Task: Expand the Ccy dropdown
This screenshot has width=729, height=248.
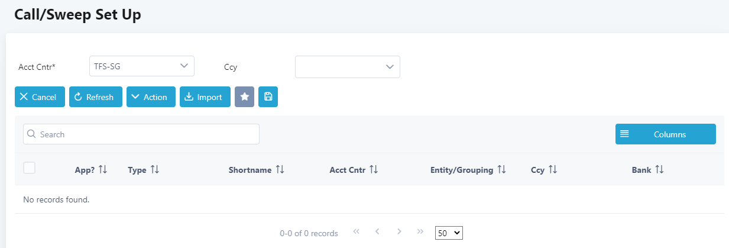Action: pos(348,67)
